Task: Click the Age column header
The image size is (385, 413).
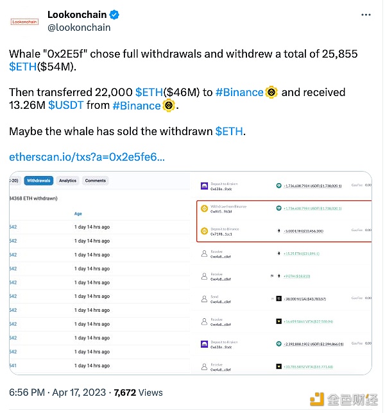Action: tap(78, 214)
